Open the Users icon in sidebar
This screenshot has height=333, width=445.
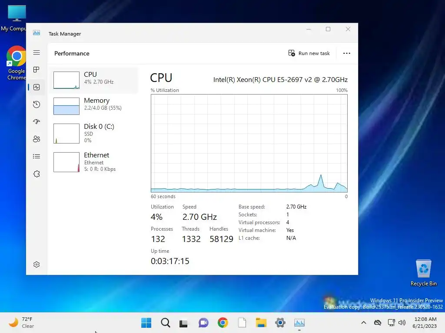point(37,139)
